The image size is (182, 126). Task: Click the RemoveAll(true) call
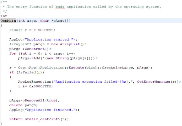click(x=41, y=101)
